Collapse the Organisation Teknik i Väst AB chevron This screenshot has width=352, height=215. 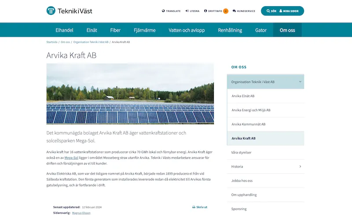coord(300,82)
